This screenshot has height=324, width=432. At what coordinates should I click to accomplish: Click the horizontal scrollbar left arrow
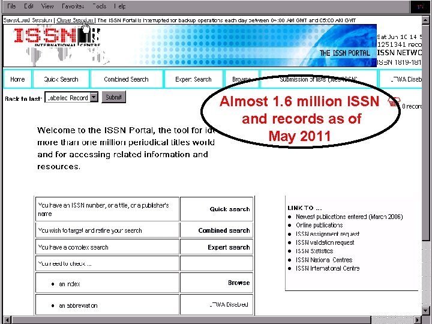click(x=7, y=320)
